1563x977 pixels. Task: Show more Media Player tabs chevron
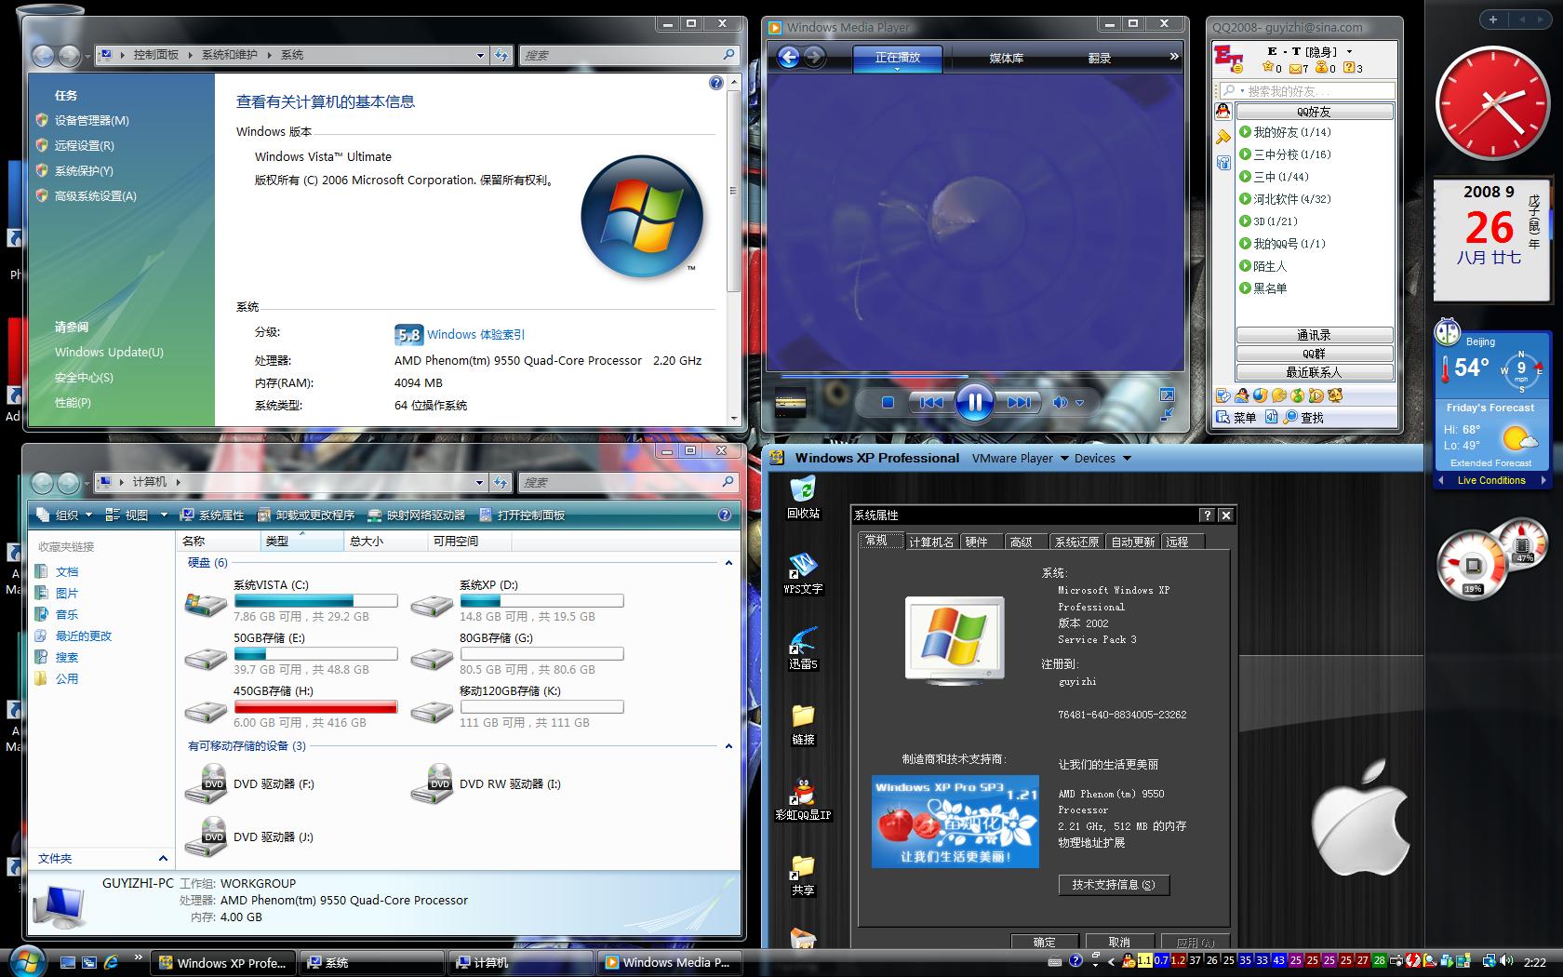1173,57
